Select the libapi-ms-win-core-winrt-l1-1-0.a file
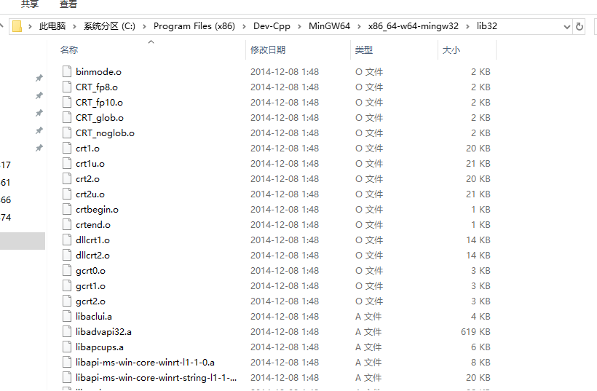 point(145,363)
